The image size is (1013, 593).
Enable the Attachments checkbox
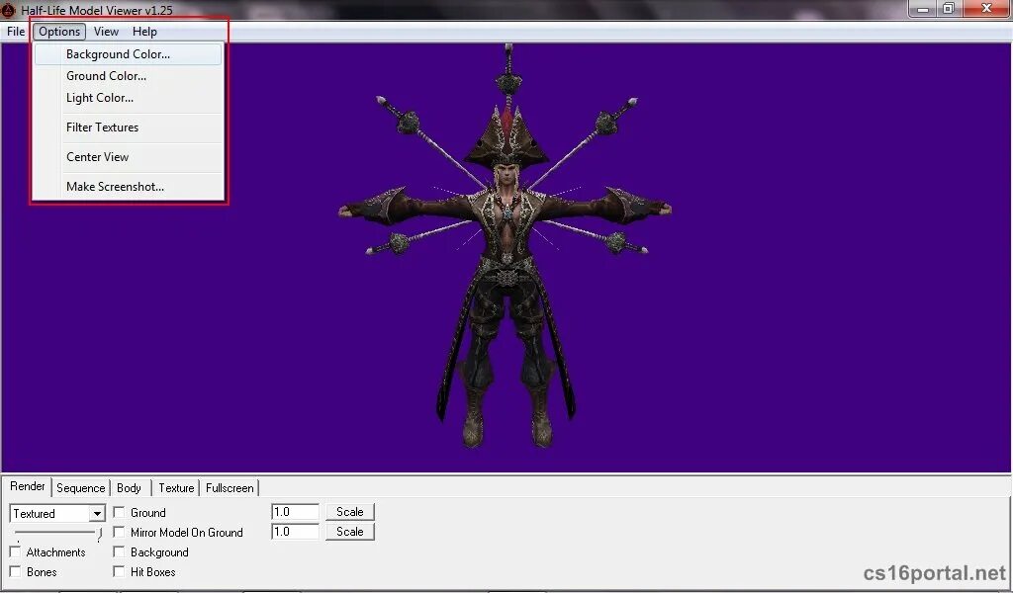(x=15, y=552)
